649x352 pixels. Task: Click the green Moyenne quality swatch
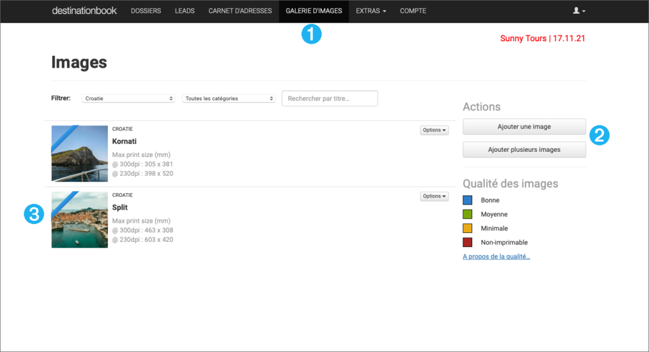[x=468, y=215]
